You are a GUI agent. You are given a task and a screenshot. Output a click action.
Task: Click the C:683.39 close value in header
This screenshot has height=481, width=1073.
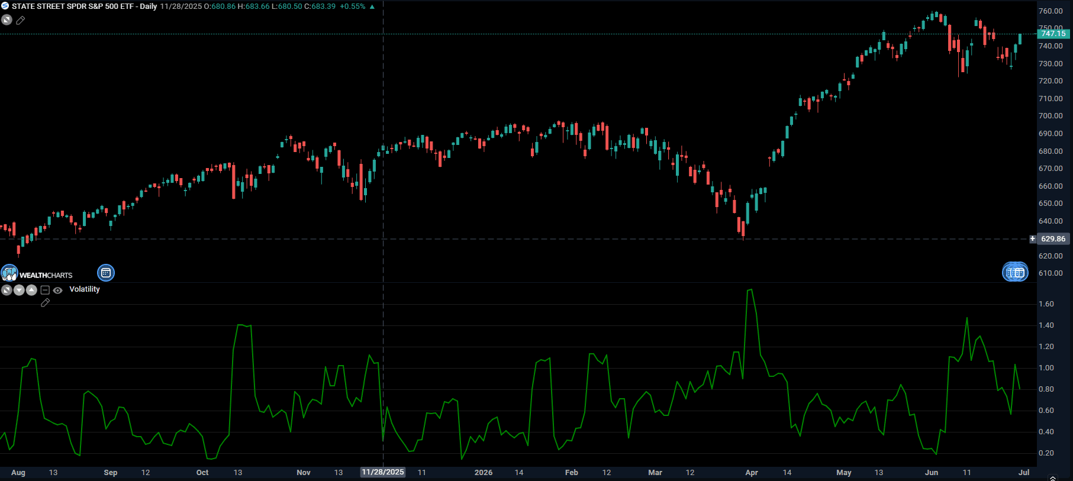[320, 7]
